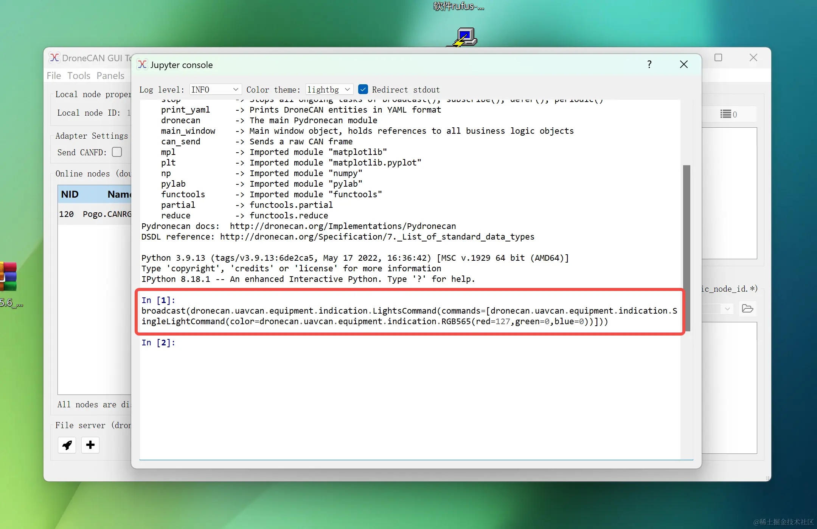Click the Jupyter console window logo icon

point(142,65)
